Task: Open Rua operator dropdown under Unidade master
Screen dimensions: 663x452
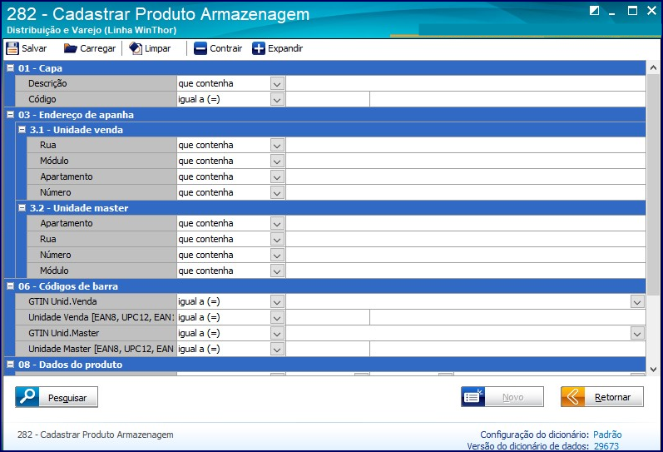Action: point(277,239)
